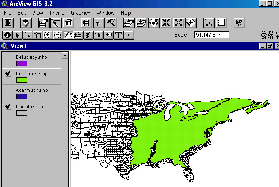The image size is (279, 187).
Task: Click the Scale input field
Action: [x=212, y=35]
